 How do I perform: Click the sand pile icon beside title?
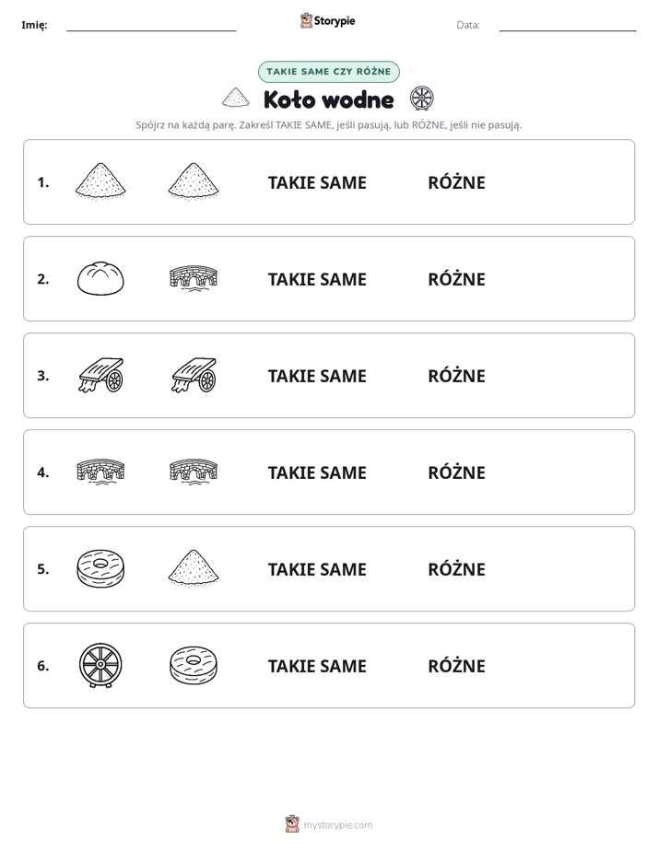[236, 99]
